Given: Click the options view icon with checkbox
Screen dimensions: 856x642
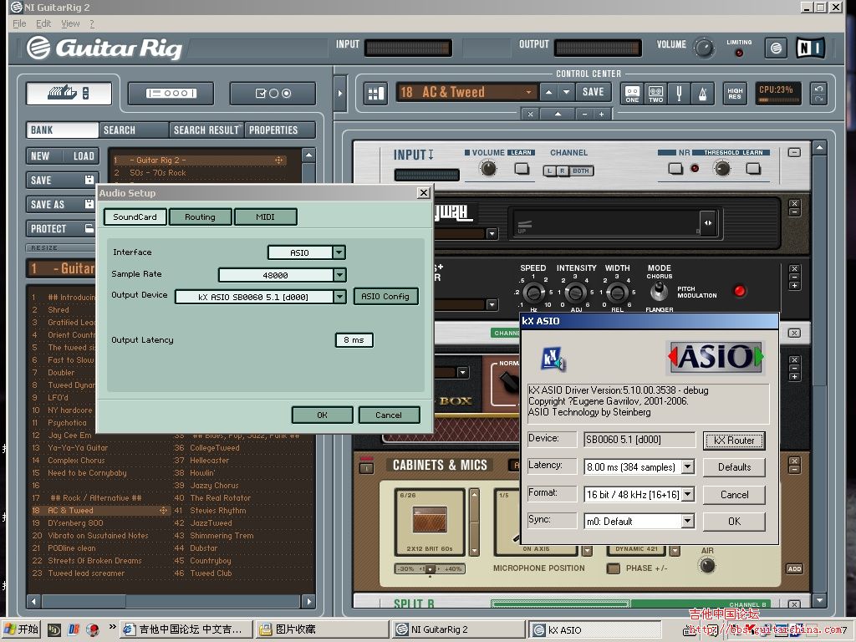Looking at the screenshot, I should [273, 93].
